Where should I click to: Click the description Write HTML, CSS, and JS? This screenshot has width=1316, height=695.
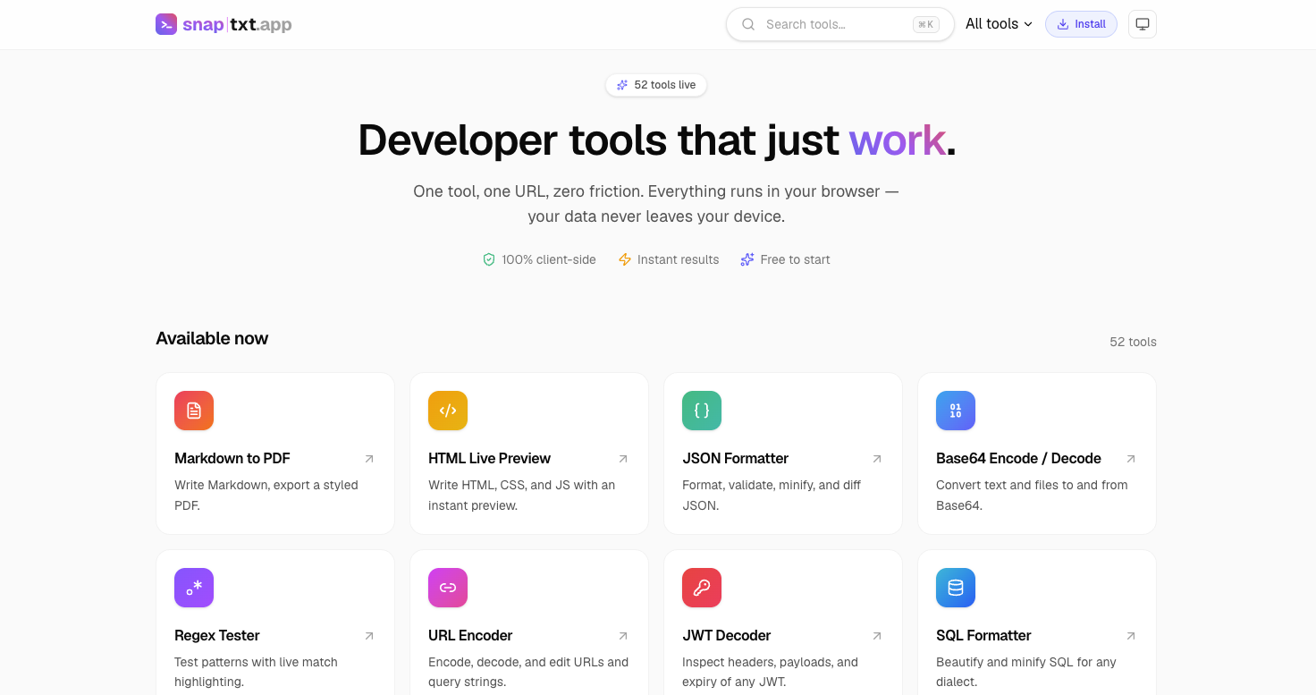coord(522,496)
